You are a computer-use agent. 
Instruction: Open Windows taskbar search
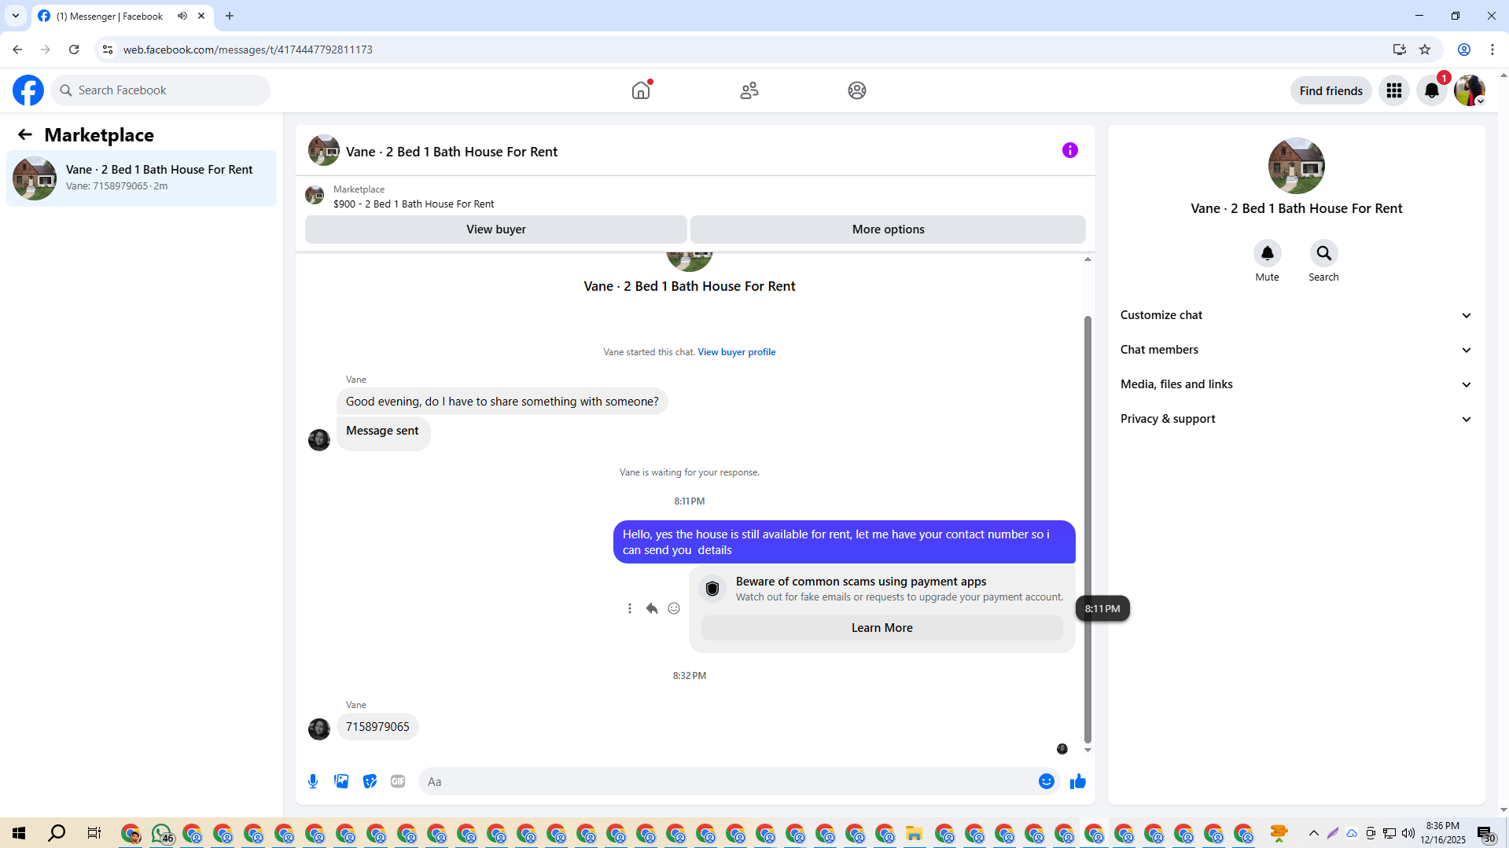(x=57, y=833)
